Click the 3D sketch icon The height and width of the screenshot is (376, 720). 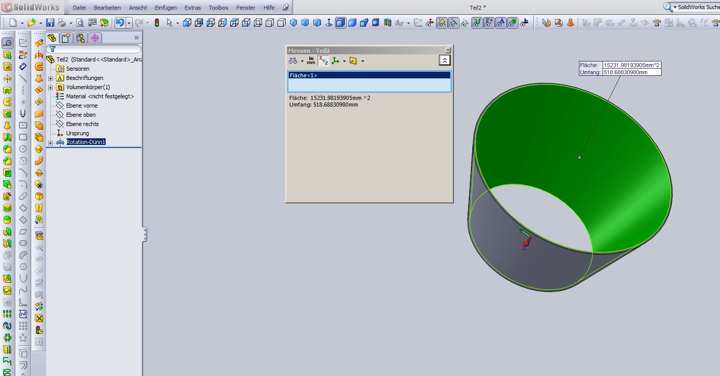tap(23, 55)
